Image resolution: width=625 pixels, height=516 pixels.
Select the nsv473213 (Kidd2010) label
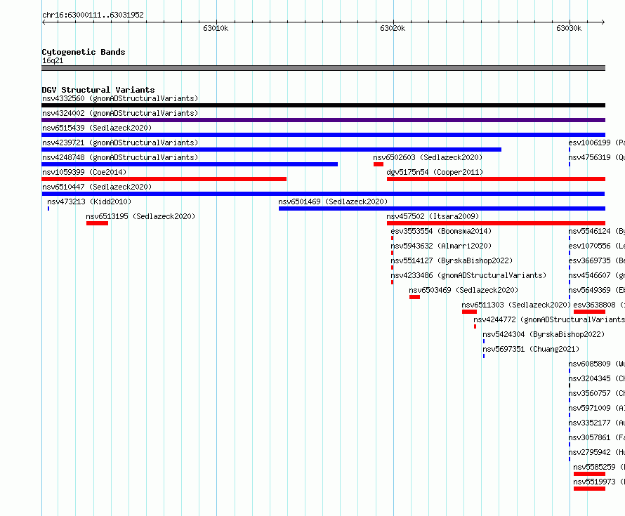89,201
